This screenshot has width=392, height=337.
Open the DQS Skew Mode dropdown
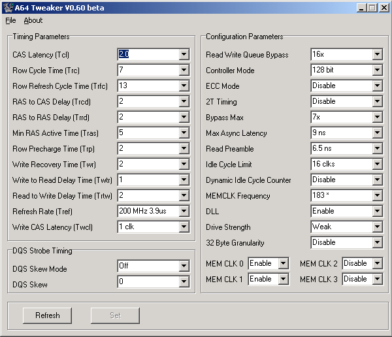pyautogui.click(x=184, y=266)
